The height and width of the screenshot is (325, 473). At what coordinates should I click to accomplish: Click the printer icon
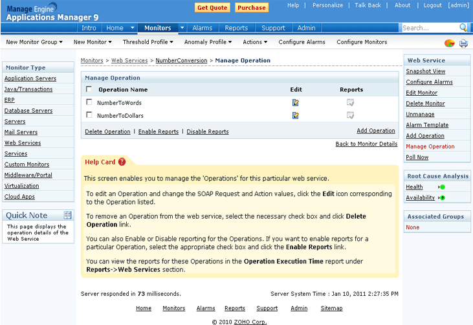[464, 43]
